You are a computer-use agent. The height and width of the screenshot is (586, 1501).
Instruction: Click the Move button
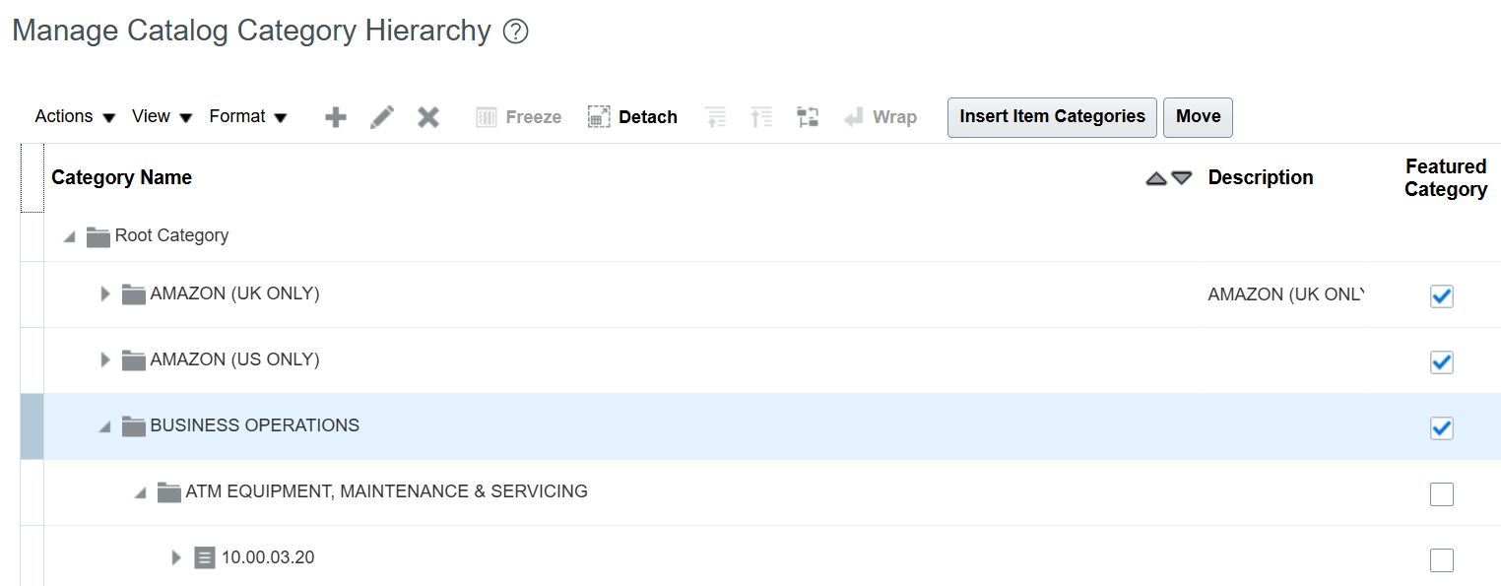(1198, 116)
